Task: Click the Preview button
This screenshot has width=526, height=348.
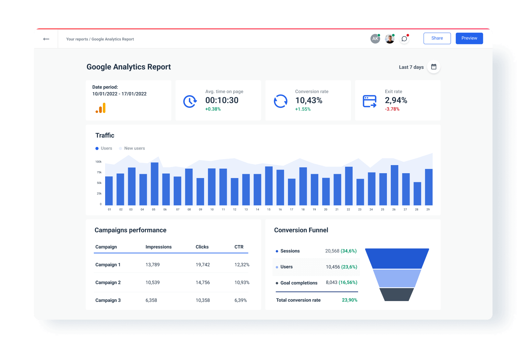Action: click(469, 38)
